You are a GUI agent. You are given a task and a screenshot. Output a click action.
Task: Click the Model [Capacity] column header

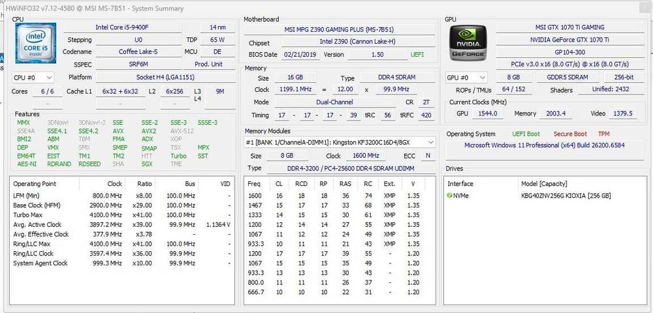tap(544, 184)
